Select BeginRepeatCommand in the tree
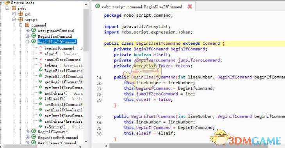This screenshot has width=285, height=148. point(57,143)
